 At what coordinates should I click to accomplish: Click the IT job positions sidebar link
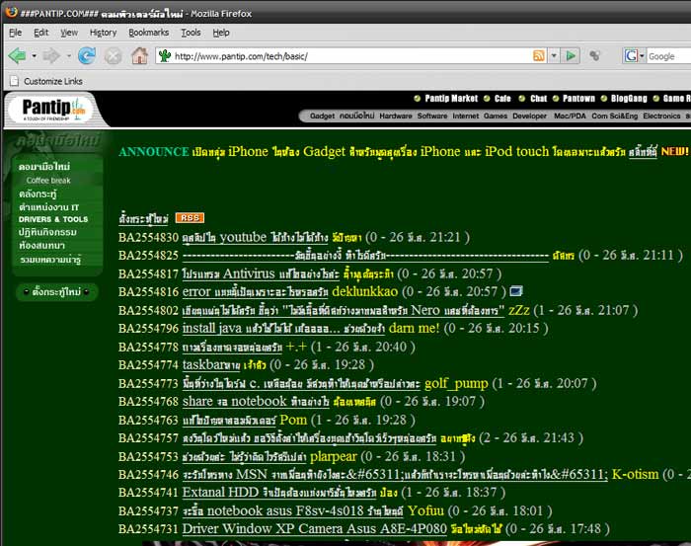[x=49, y=206]
